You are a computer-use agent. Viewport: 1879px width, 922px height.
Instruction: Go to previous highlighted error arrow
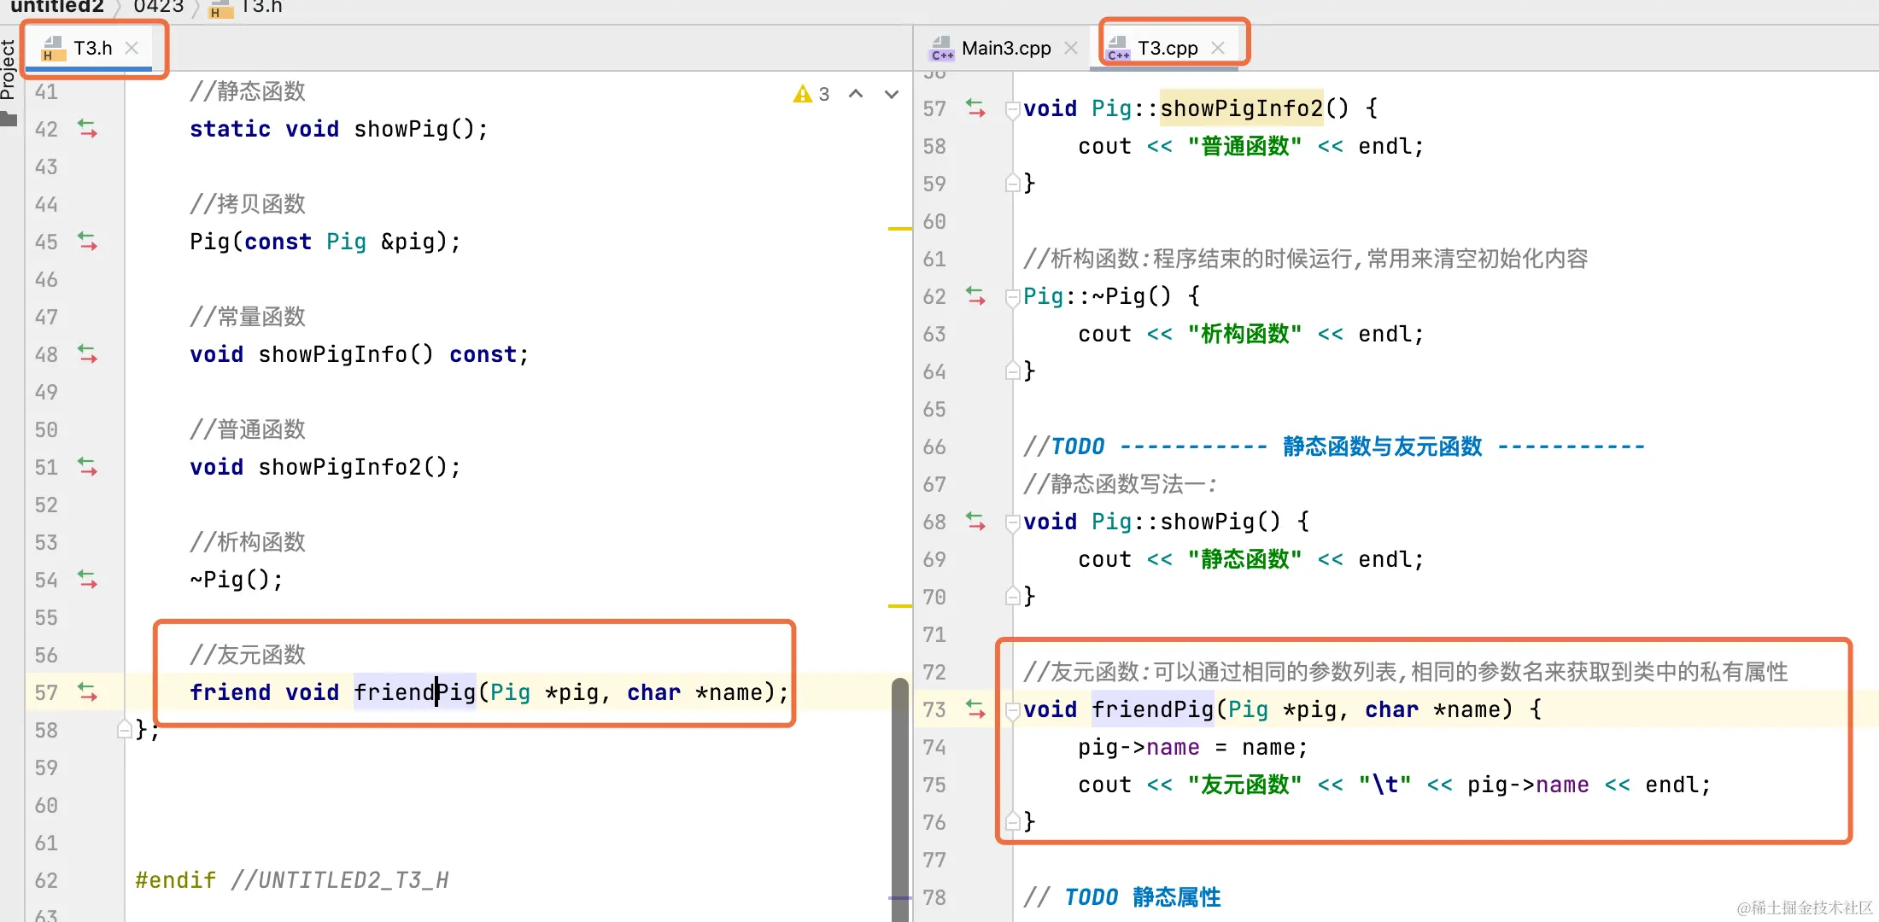856,94
